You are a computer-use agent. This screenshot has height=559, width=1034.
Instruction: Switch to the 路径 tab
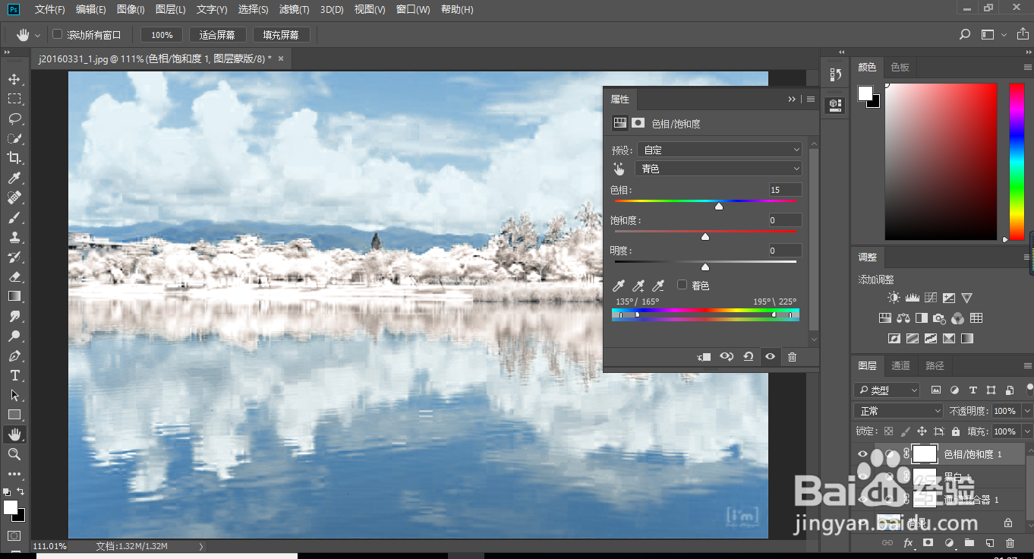(x=935, y=365)
